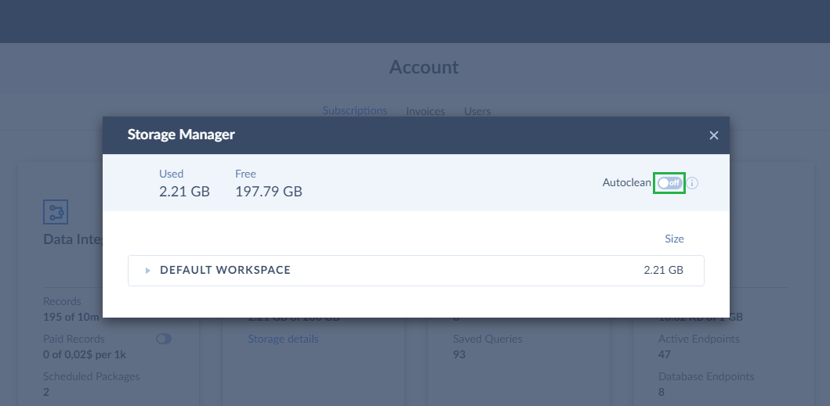Click the Used 2.21 GB value
Viewport: 830px width, 406px height.
[184, 192]
